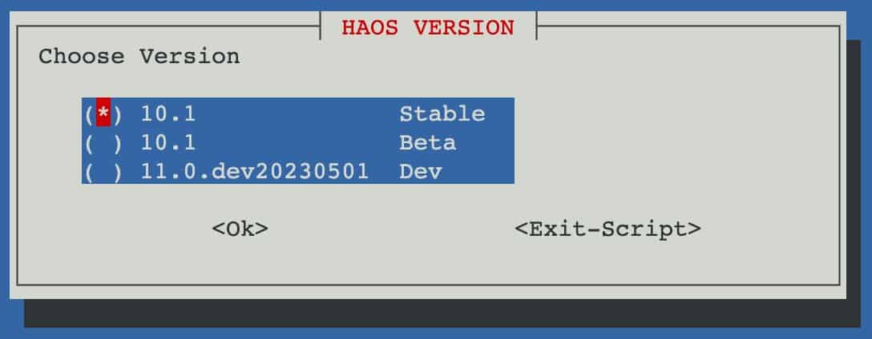The height and width of the screenshot is (339, 872).
Task: Click the closing parenthesis of Dev radio
Action: click(117, 172)
